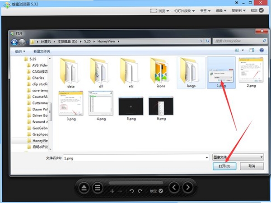This screenshot has width=271, height=203.
Task: Click the eject/open file icon in bottom controller
Action: (84, 188)
